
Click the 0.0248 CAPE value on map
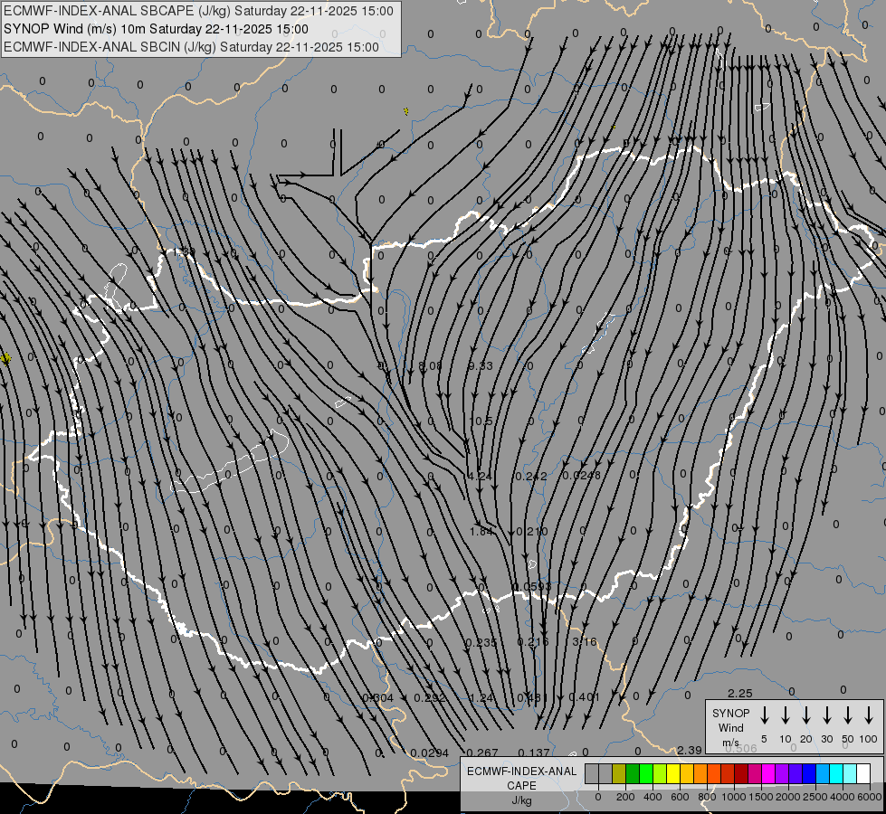(x=581, y=475)
